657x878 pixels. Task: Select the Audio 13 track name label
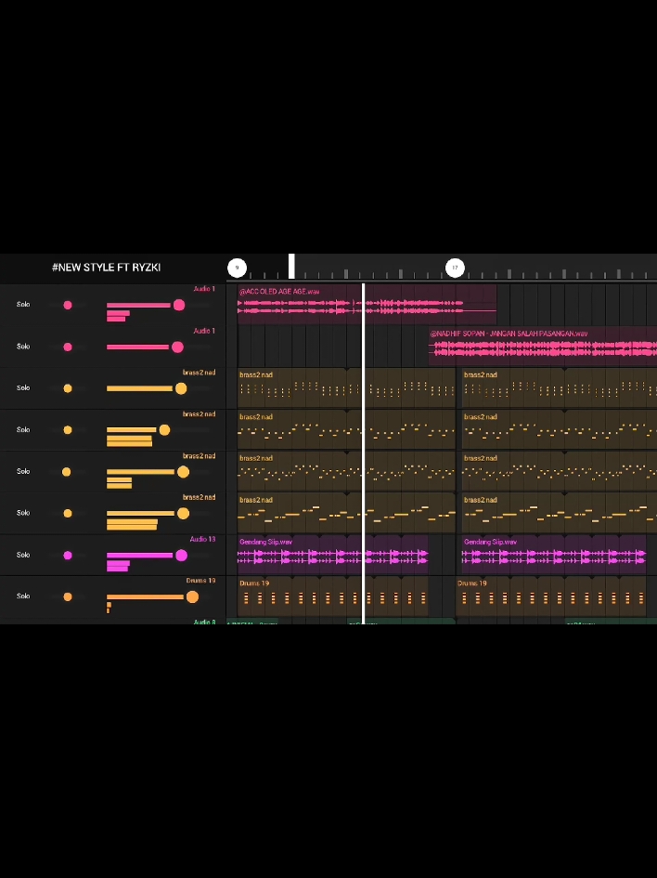click(x=202, y=539)
